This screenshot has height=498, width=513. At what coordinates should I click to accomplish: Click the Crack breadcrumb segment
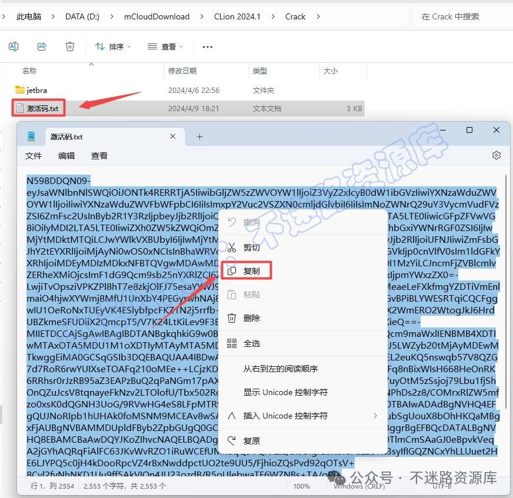pyautogui.click(x=295, y=16)
